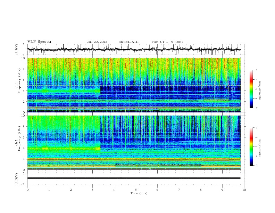Click the time axis tick label "3"
This screenshot has height=213, width=275.
pyautogui.click(x=92, y=190)
